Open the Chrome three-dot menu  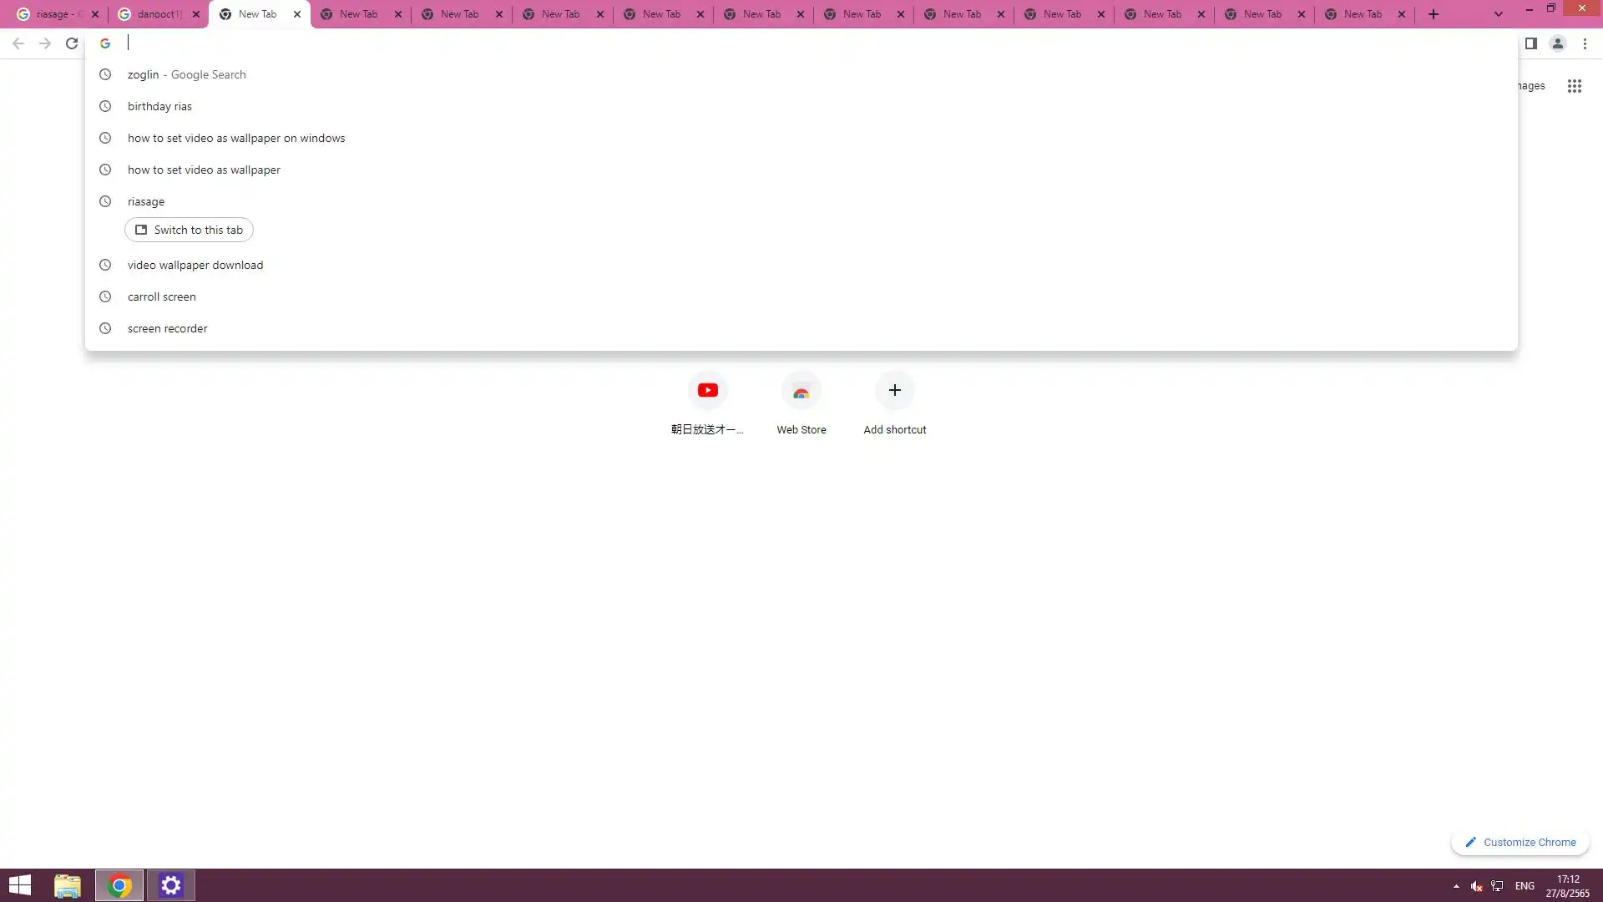(x=1585, y=43)
